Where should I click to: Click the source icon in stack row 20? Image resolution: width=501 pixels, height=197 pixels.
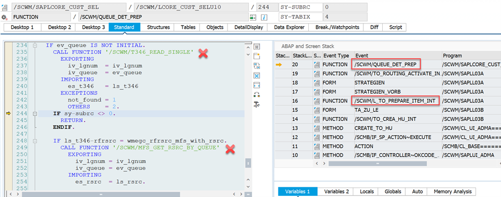tap(316, 65)
